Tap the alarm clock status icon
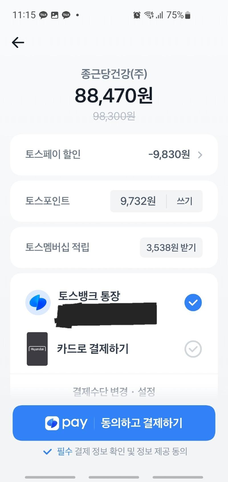Viewport: 228px width, 482px height. click(137, 15)
